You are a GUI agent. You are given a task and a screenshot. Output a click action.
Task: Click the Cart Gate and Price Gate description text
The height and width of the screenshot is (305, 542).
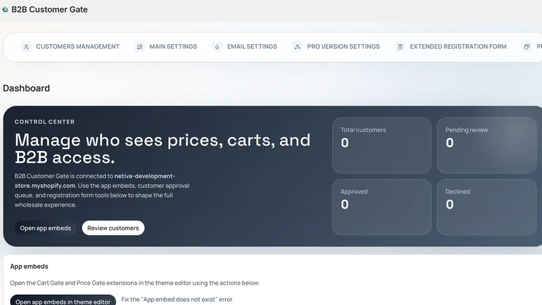point(134,283)
